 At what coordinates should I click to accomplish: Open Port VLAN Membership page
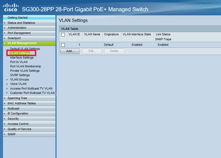[x=26, y=66]
